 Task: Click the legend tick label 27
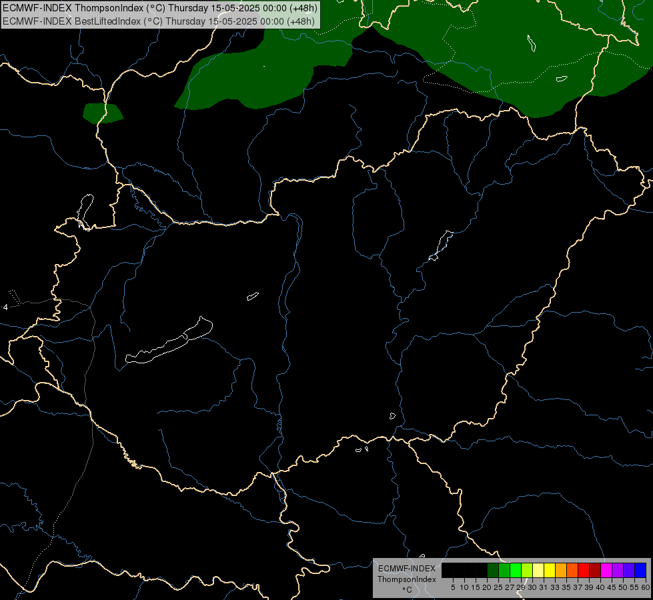coord(510,587)
